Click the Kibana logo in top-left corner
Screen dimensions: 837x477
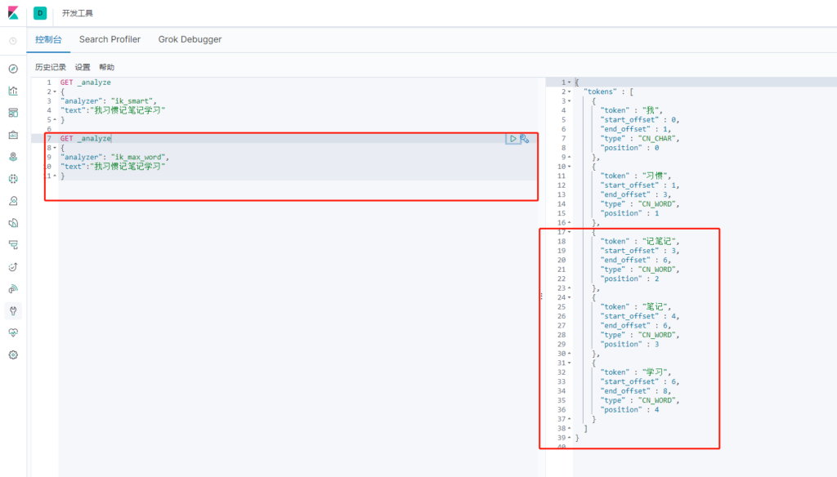13,13
